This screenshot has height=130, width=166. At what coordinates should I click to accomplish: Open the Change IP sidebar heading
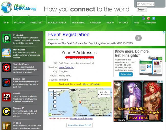(x=18, y=108)
